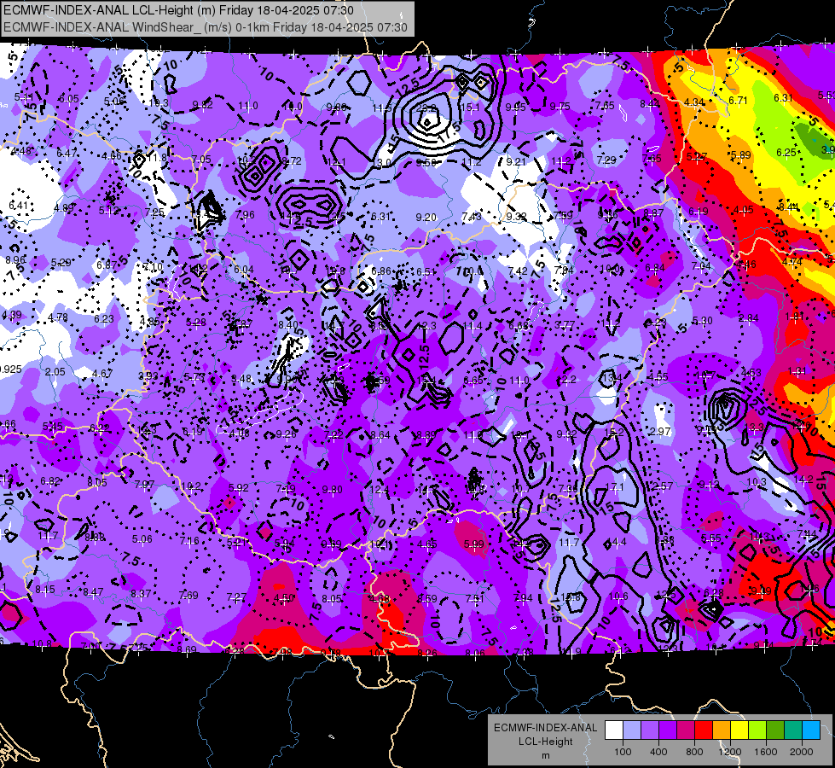
Task: Click the teal legend swatch
Action: click(793, 730)
